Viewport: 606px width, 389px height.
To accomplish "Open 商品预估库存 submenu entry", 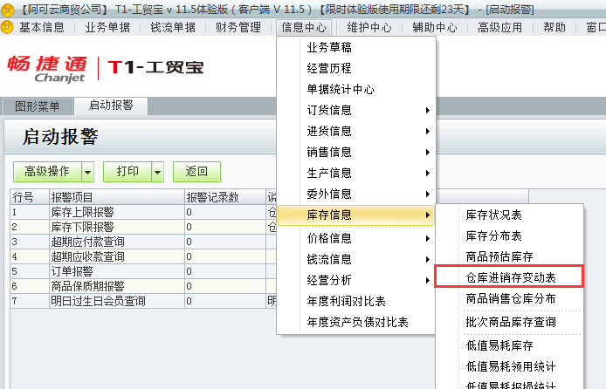I will (509, 256).
